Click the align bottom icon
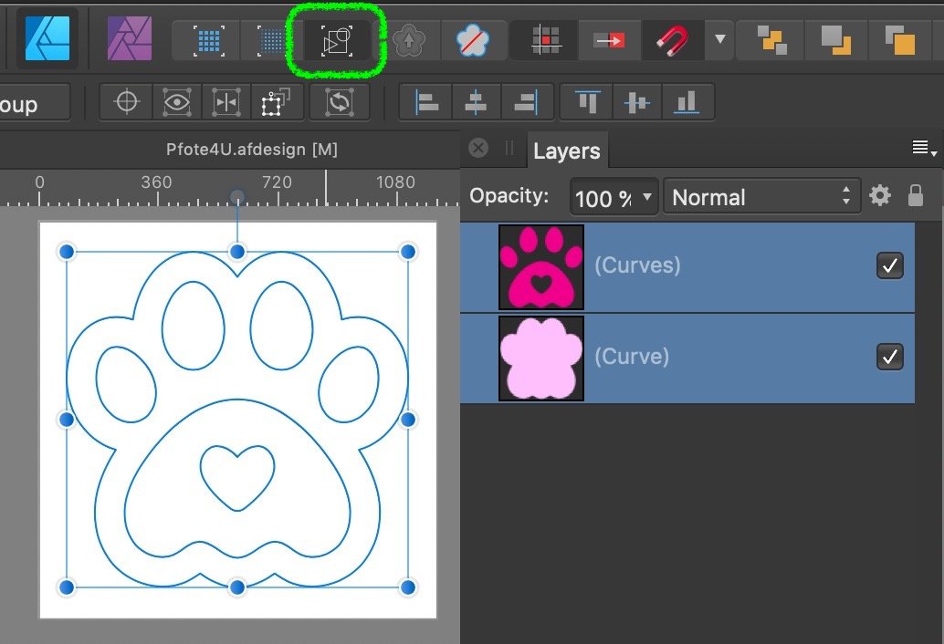Screen dimensions: 944x644 (686, 102)
